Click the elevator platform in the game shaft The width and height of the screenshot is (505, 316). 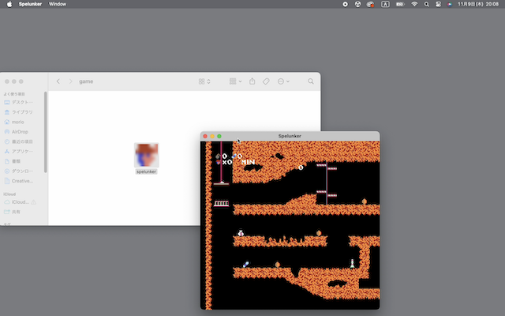pyautogui.click(x=221, y=183)
